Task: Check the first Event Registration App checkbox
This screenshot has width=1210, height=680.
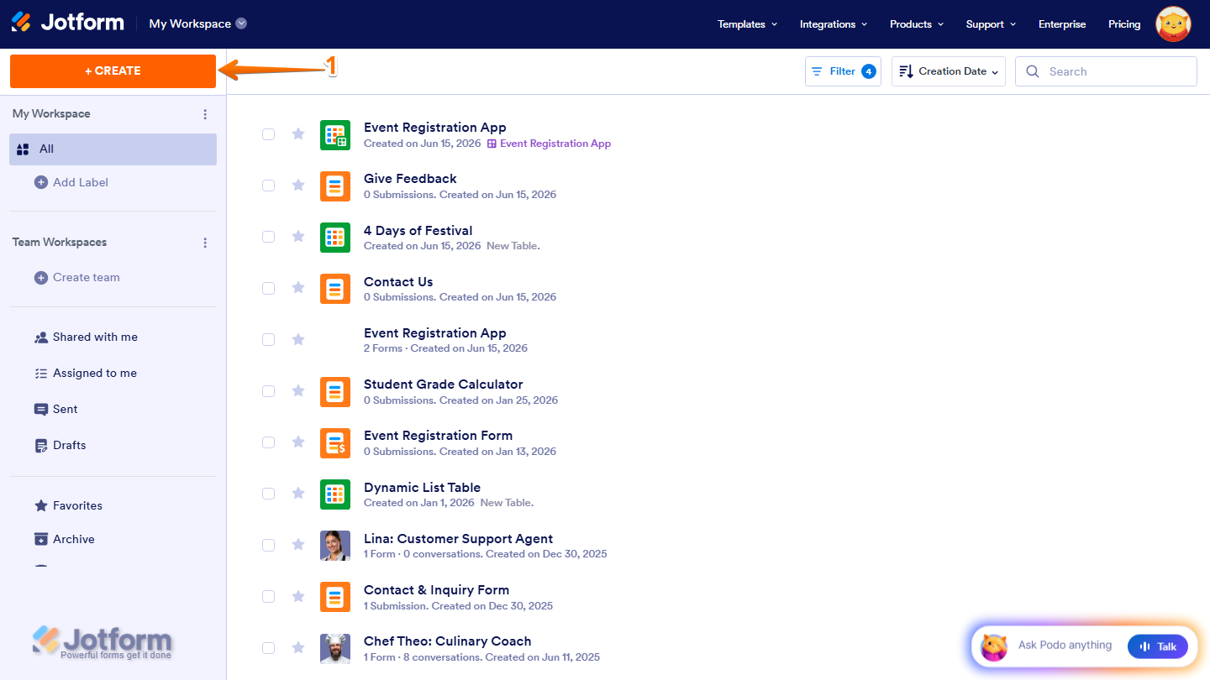Action: [x=268, y=134]
